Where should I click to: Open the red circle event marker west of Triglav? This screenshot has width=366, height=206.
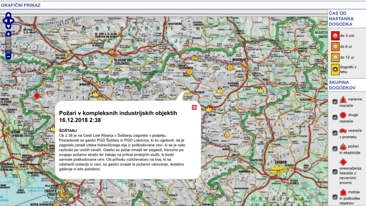(x=37, y=96)
